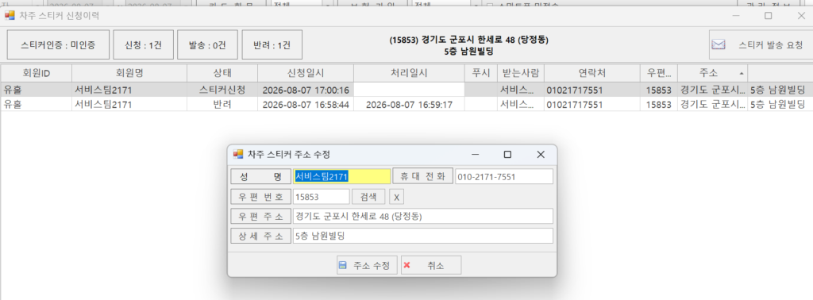This screenshot has height=300, width=813.
Task: Click the 차주 스티커 신청이력 window app icon
Action: click(x=10, y=16)
